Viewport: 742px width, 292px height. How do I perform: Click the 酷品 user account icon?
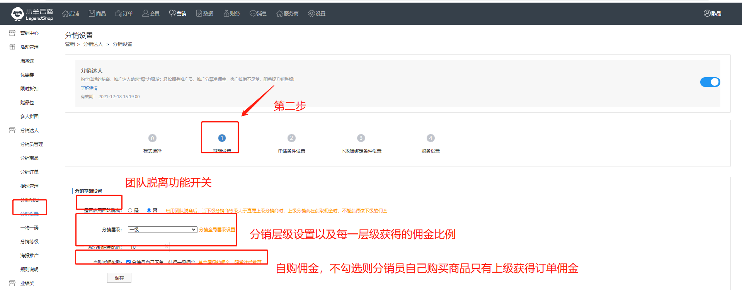[707, 14]
